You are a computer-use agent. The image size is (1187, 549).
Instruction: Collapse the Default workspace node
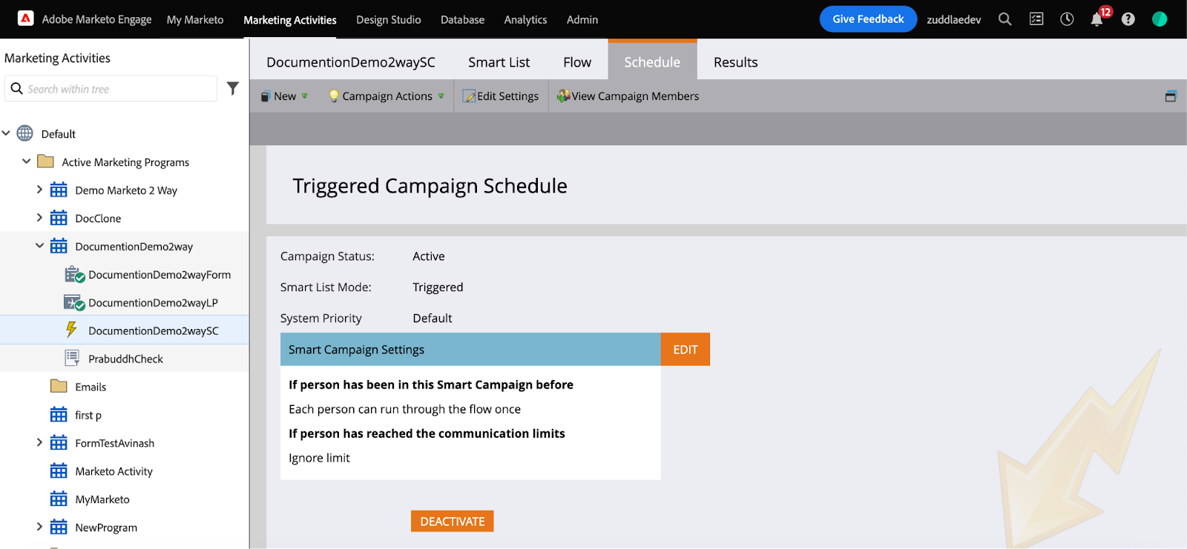pyautogui.click(x=6, y=133)
